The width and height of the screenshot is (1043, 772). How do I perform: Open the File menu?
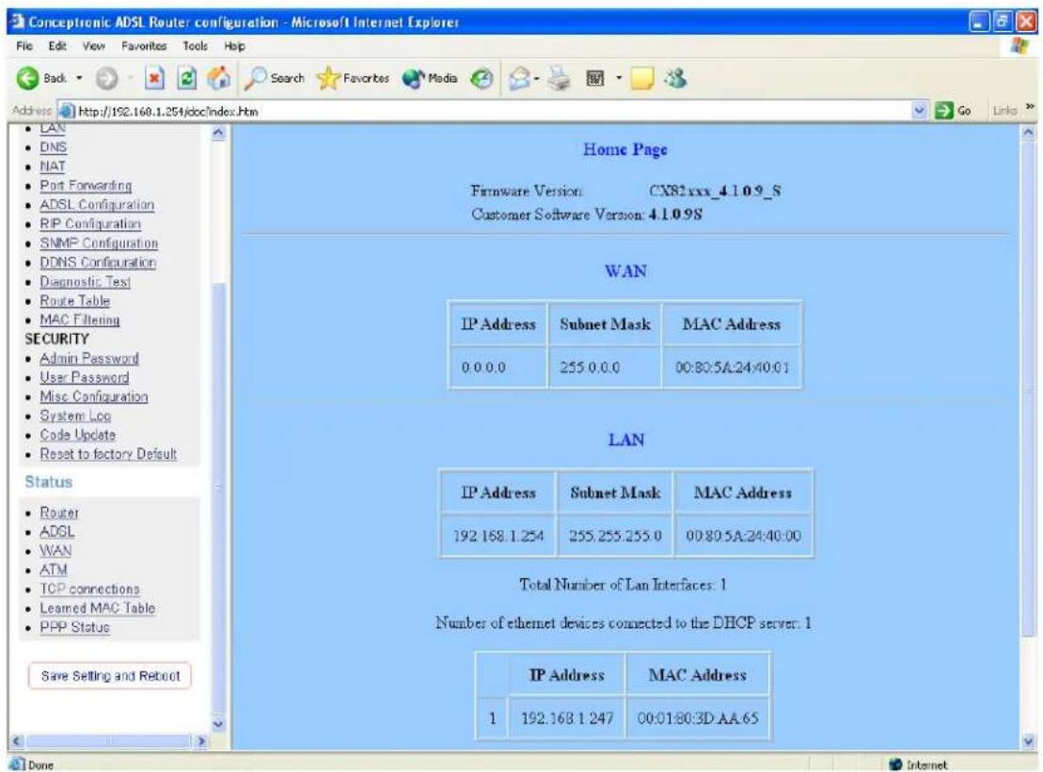coord(24,46)
